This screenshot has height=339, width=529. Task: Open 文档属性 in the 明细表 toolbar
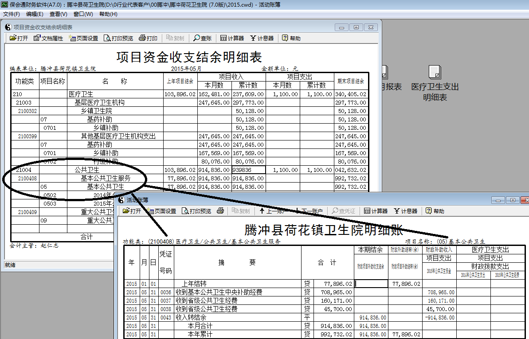(47, 38)
